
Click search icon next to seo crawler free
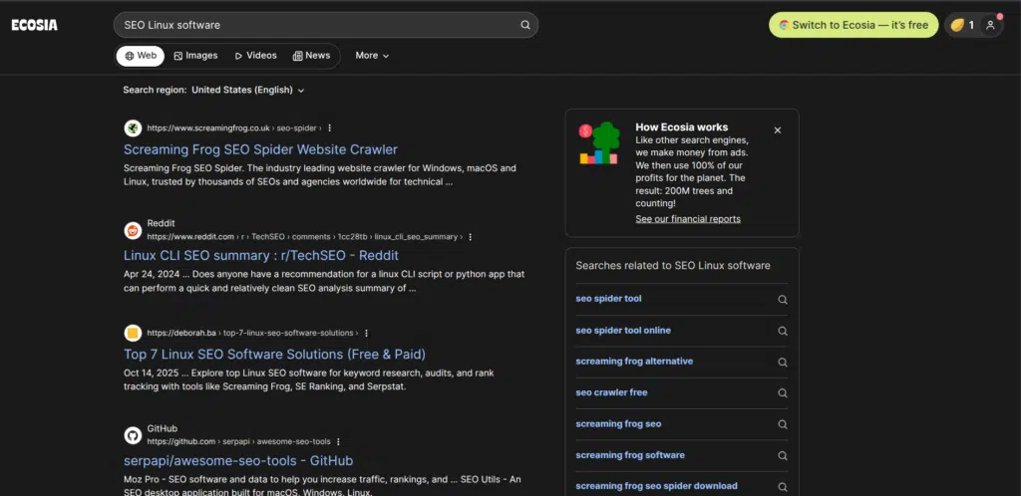tap(783, 393)
